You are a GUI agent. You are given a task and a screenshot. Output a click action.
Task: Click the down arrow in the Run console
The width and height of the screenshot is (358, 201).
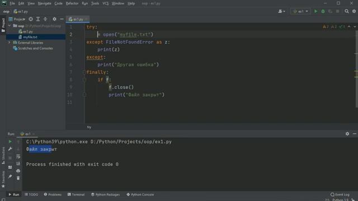18,149
